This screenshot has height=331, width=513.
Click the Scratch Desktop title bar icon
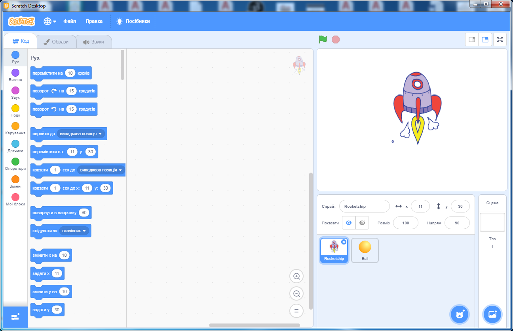6,6
